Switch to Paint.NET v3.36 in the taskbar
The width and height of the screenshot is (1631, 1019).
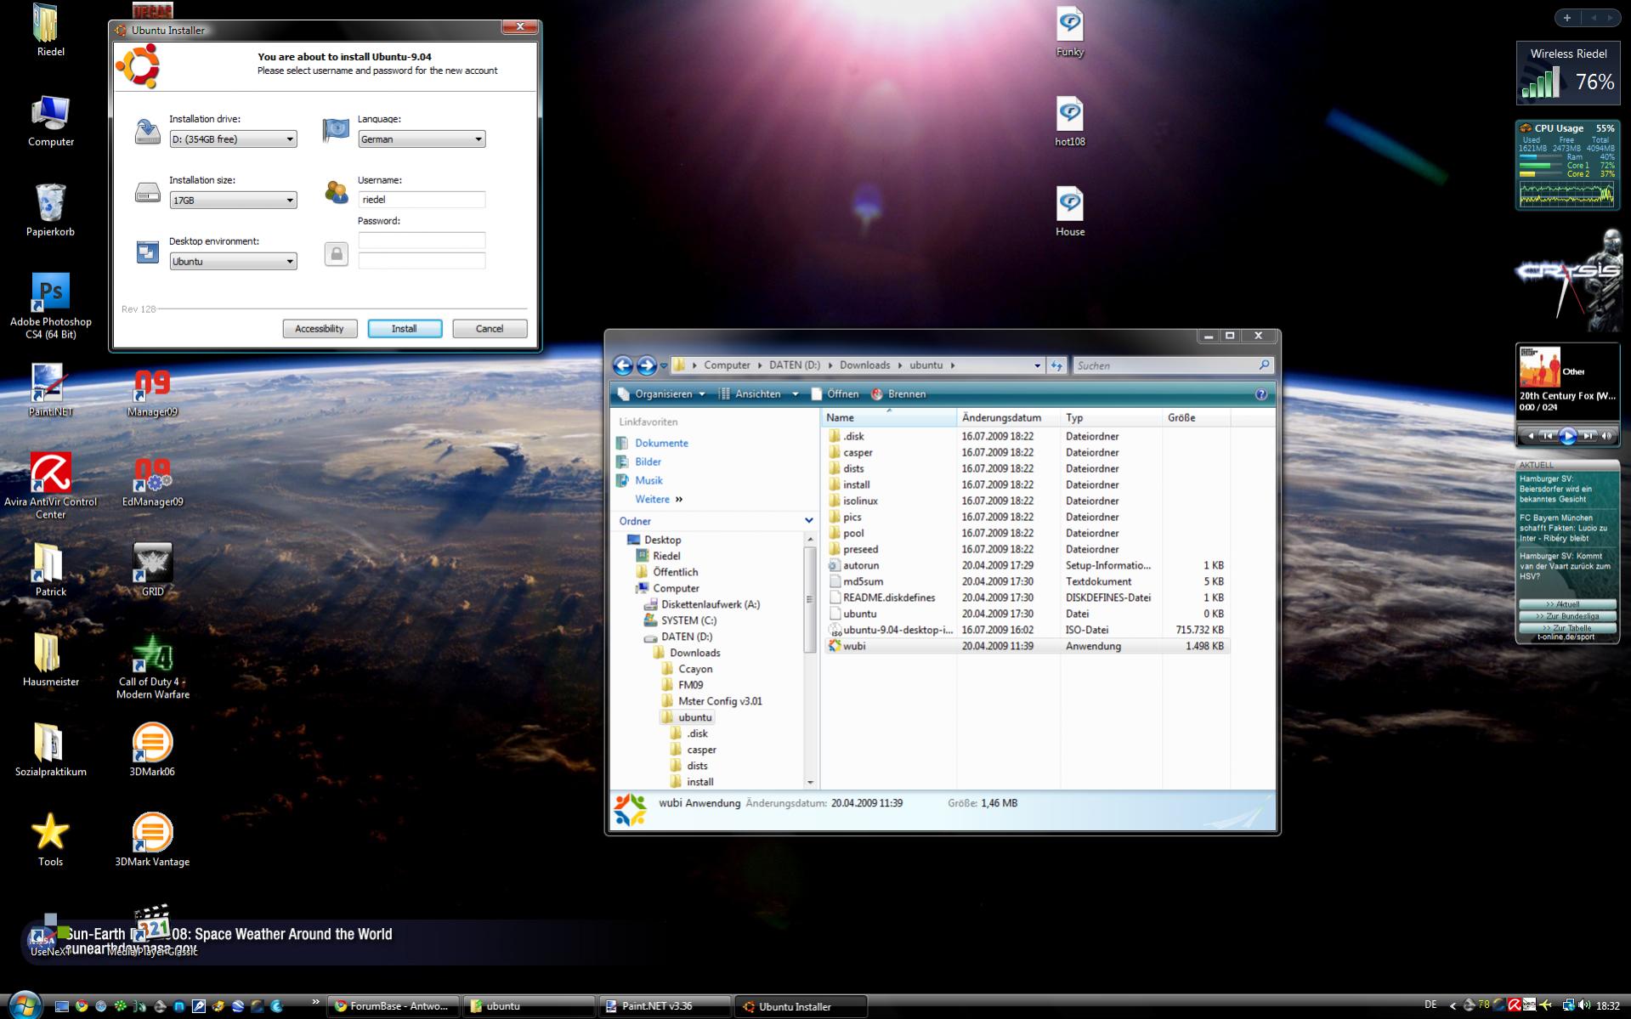coord(665,1006)
